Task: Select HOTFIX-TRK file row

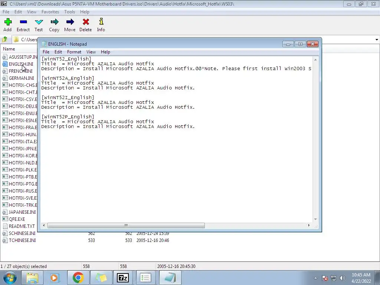Action: [19, 205]
